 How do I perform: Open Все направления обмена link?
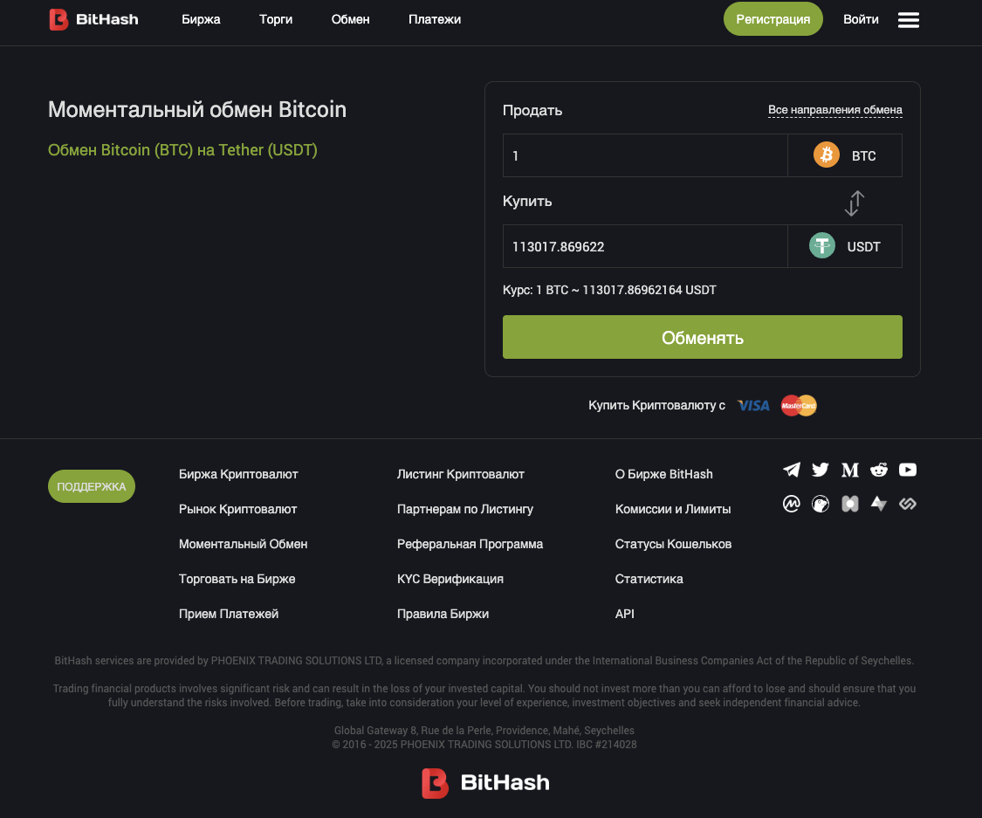(x=834, y=110)
